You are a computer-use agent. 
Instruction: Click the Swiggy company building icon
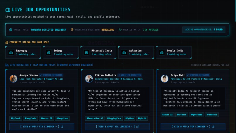[49, 52]
